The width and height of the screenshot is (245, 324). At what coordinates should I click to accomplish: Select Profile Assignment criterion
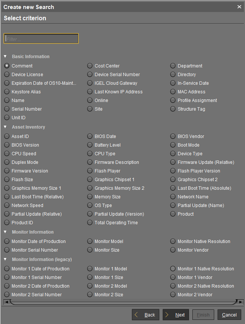(x=173, y=100)
